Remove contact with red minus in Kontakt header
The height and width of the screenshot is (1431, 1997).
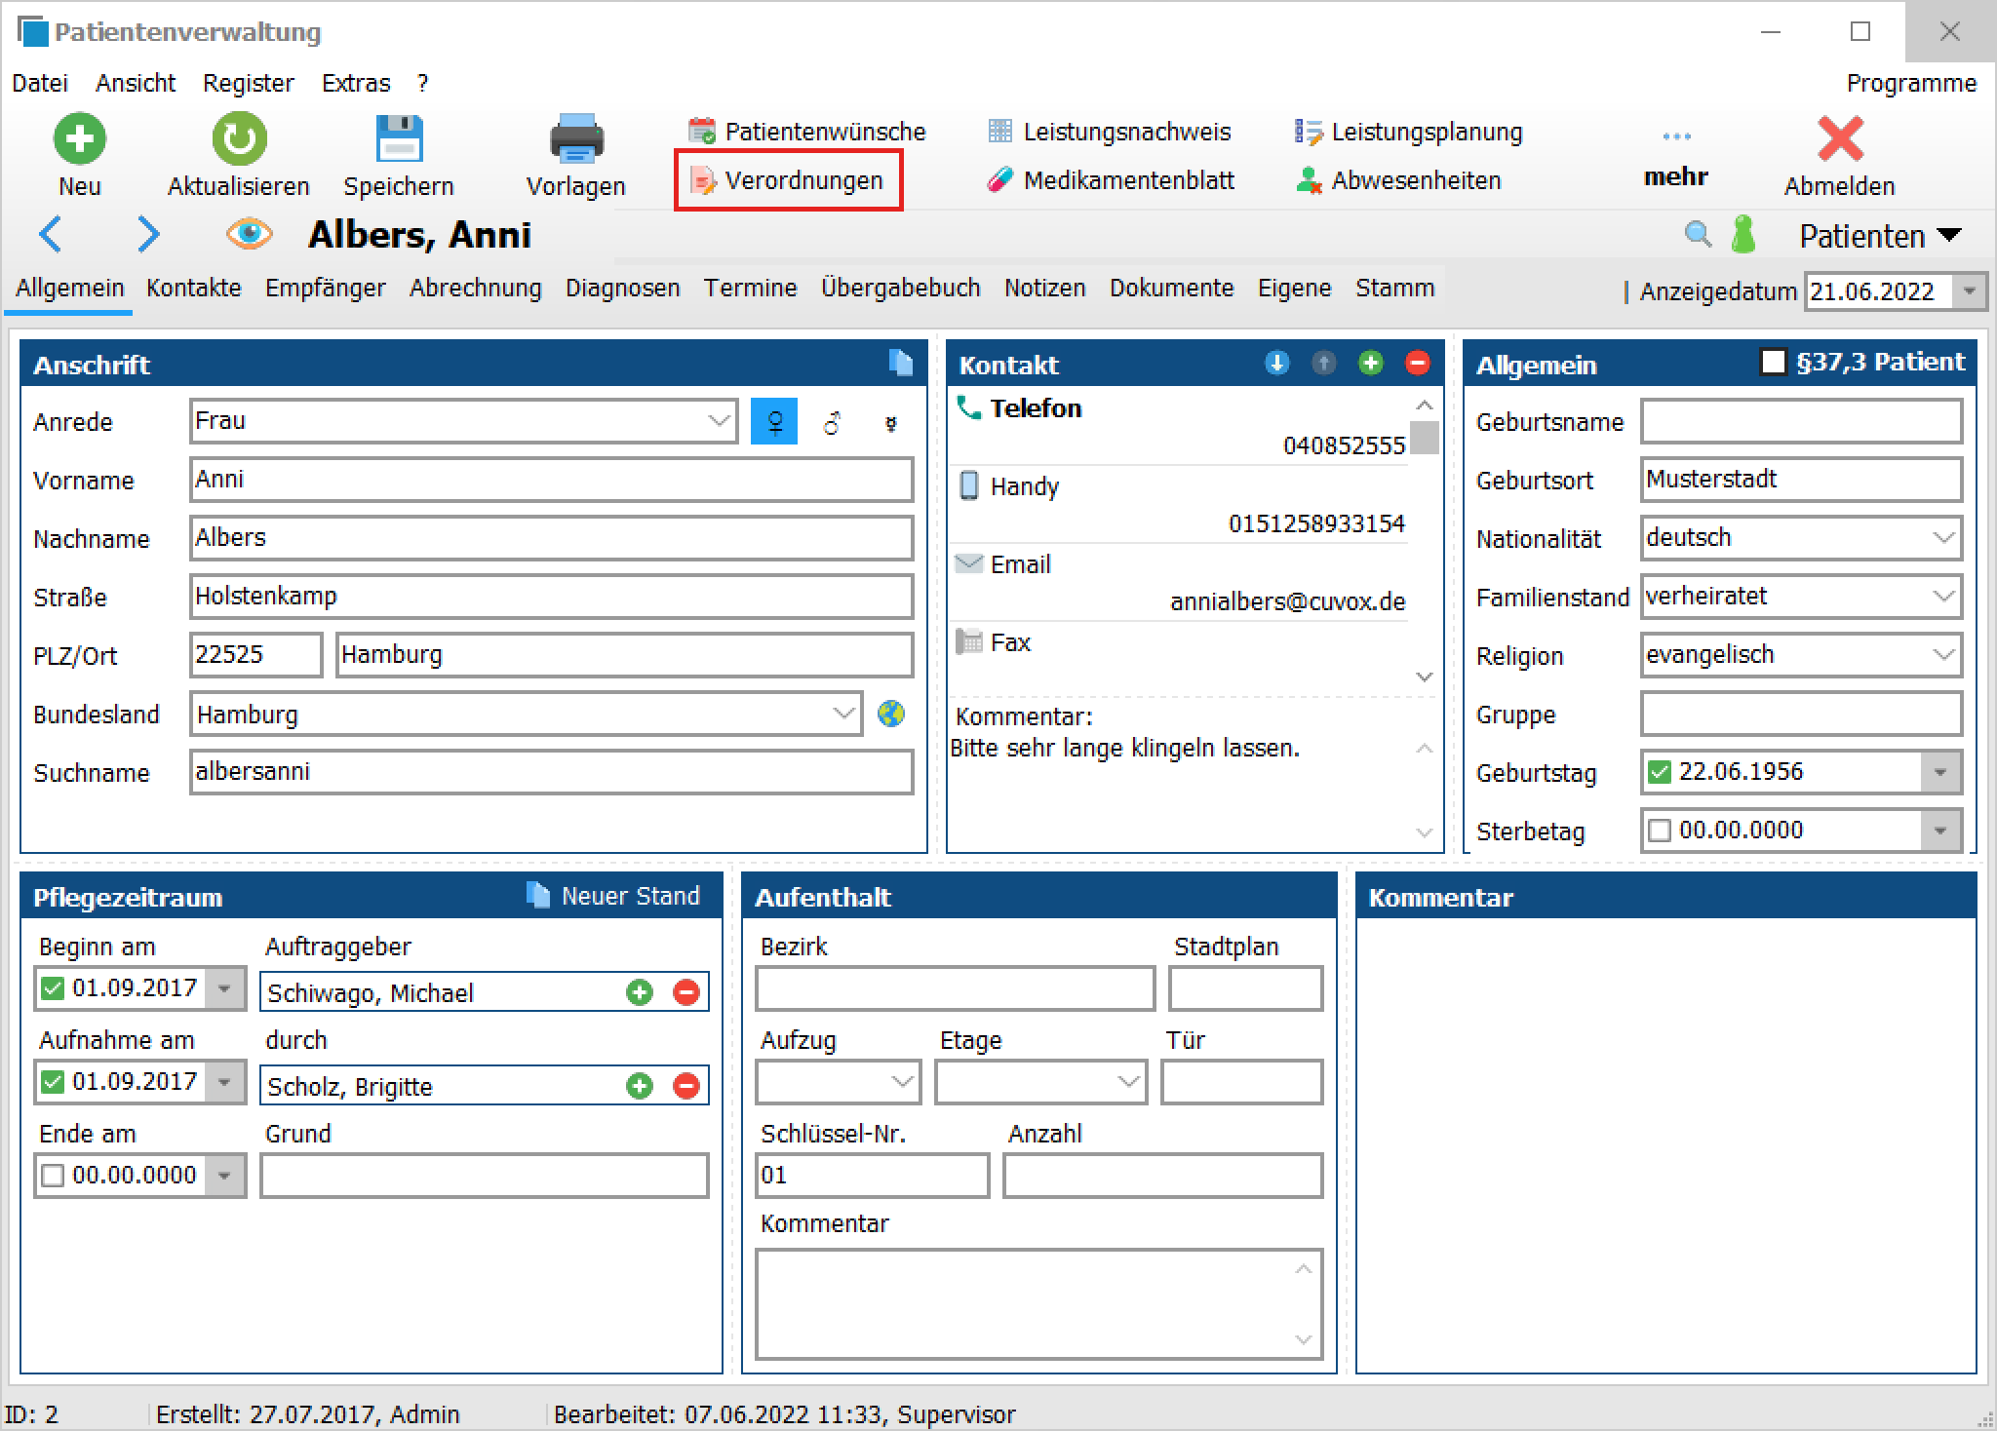1417,364
